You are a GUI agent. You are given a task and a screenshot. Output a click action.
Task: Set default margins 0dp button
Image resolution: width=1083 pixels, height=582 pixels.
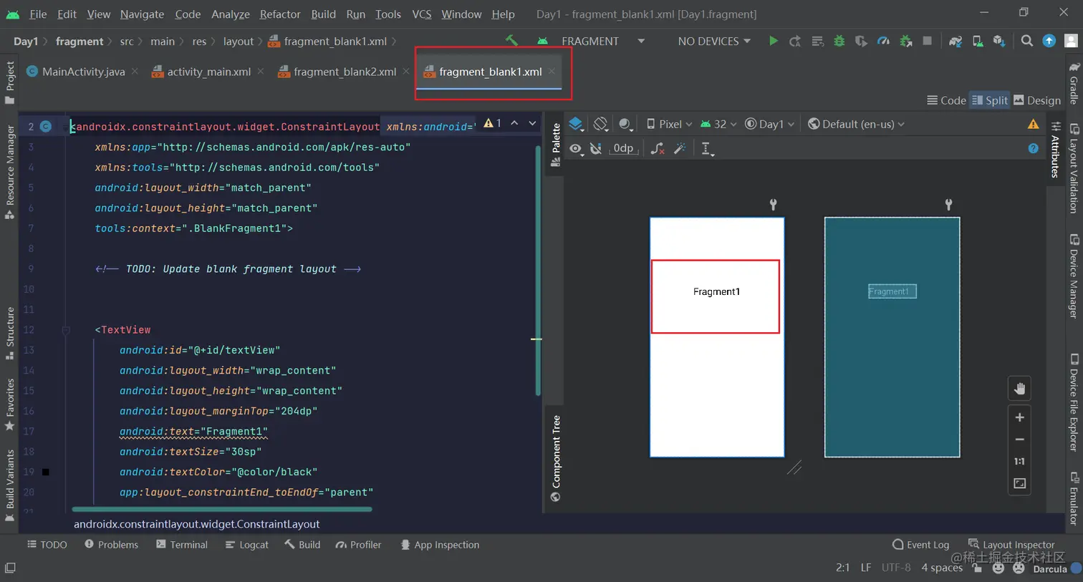coord(623,148)
